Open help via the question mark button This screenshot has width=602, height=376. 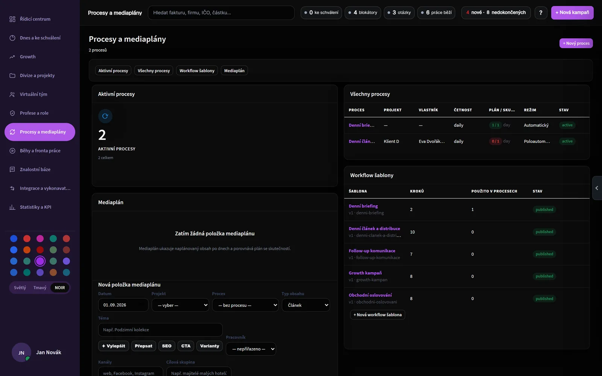point(541,13)
